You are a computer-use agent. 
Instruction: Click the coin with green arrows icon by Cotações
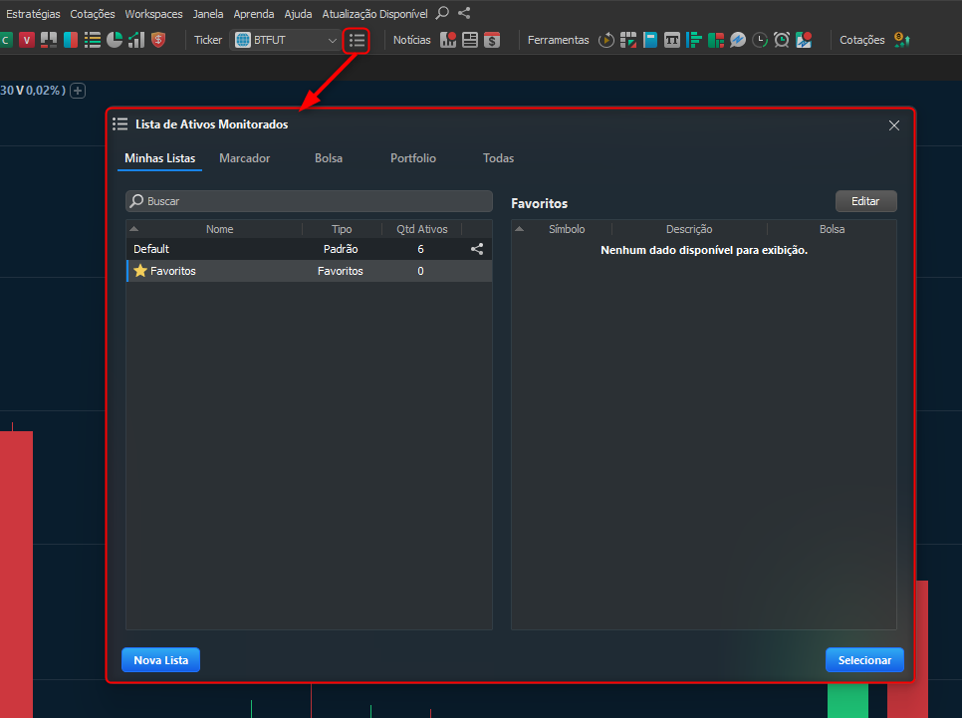[902, 41]
